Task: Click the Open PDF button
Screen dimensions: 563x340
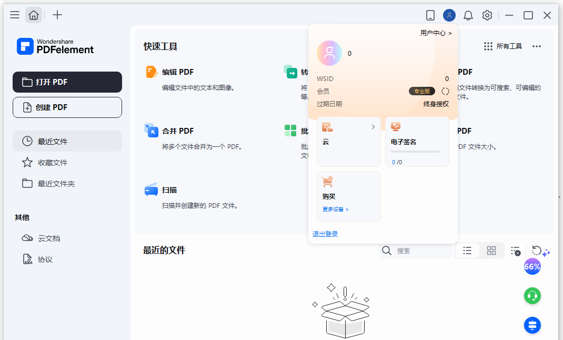Action: 67,82
